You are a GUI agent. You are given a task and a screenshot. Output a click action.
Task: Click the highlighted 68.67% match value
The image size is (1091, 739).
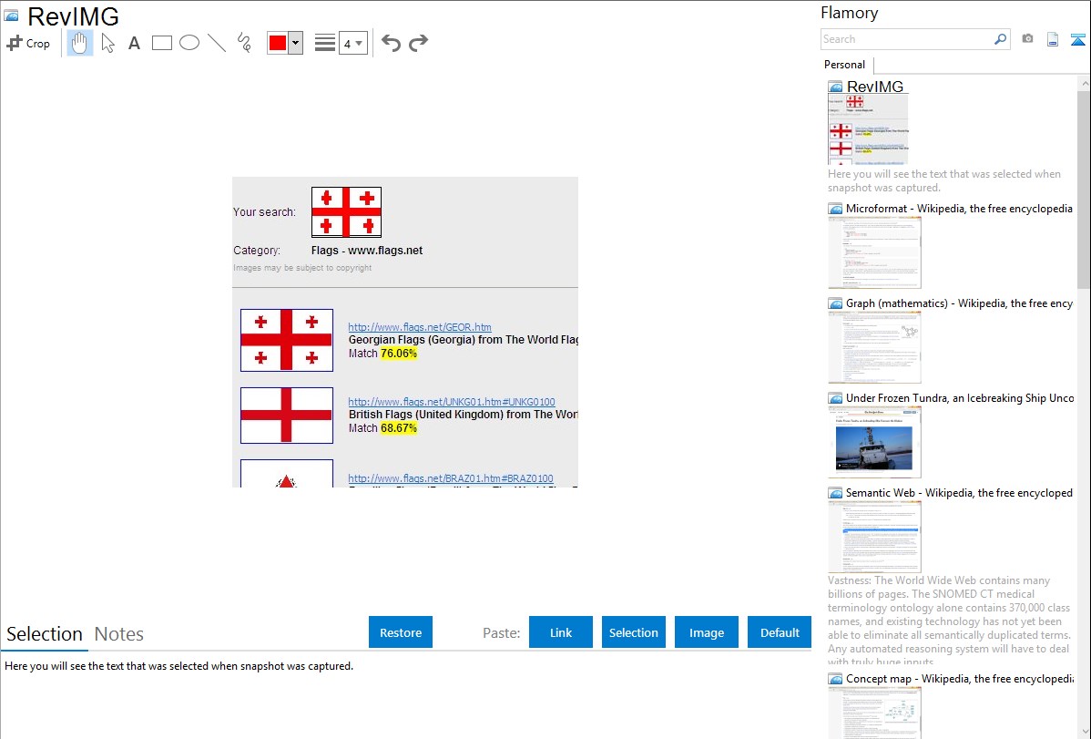point(399,427)
